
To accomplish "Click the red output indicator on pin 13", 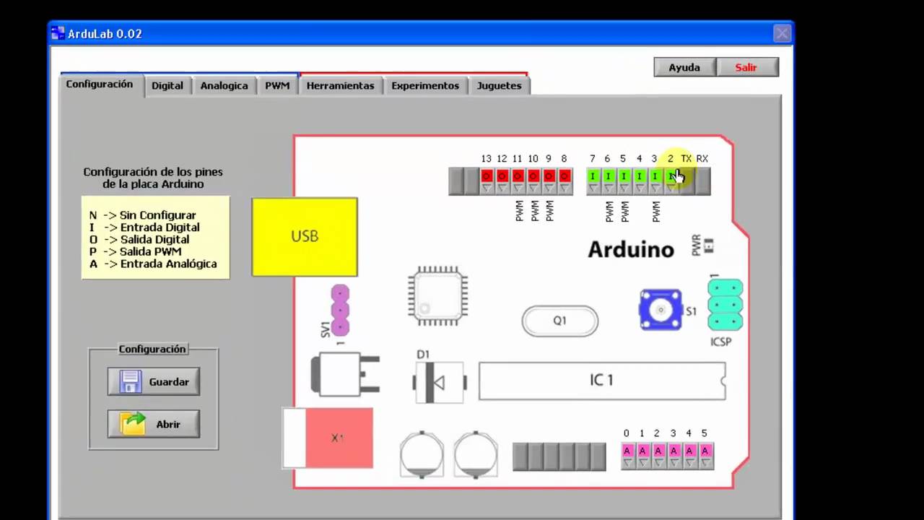I will (x=486, y=175).
